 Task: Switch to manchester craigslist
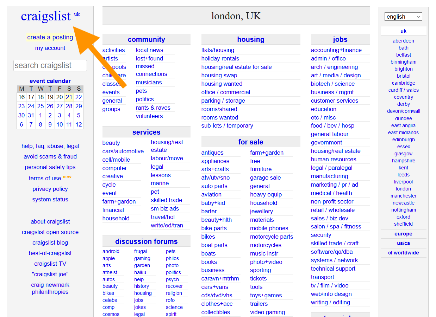pos(403,196)
